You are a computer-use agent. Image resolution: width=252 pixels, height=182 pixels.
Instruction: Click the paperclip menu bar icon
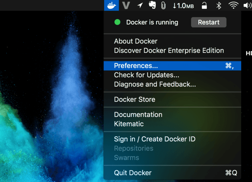tap(163, 6)
